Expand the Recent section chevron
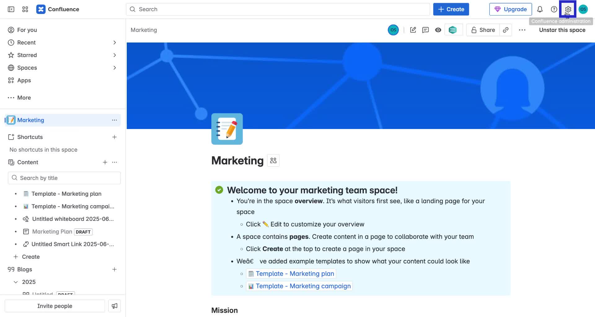 pyautogui.click(x=114, y=42)
